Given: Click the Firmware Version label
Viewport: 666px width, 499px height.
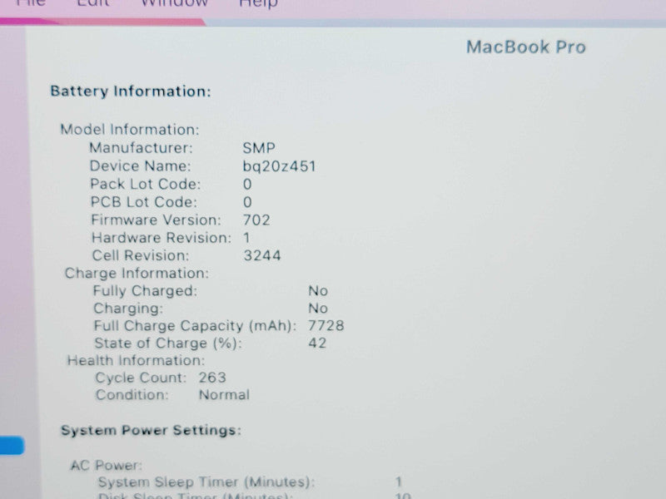Looking at the screenshot, I should pyautogui.click(x=156, y=220).
